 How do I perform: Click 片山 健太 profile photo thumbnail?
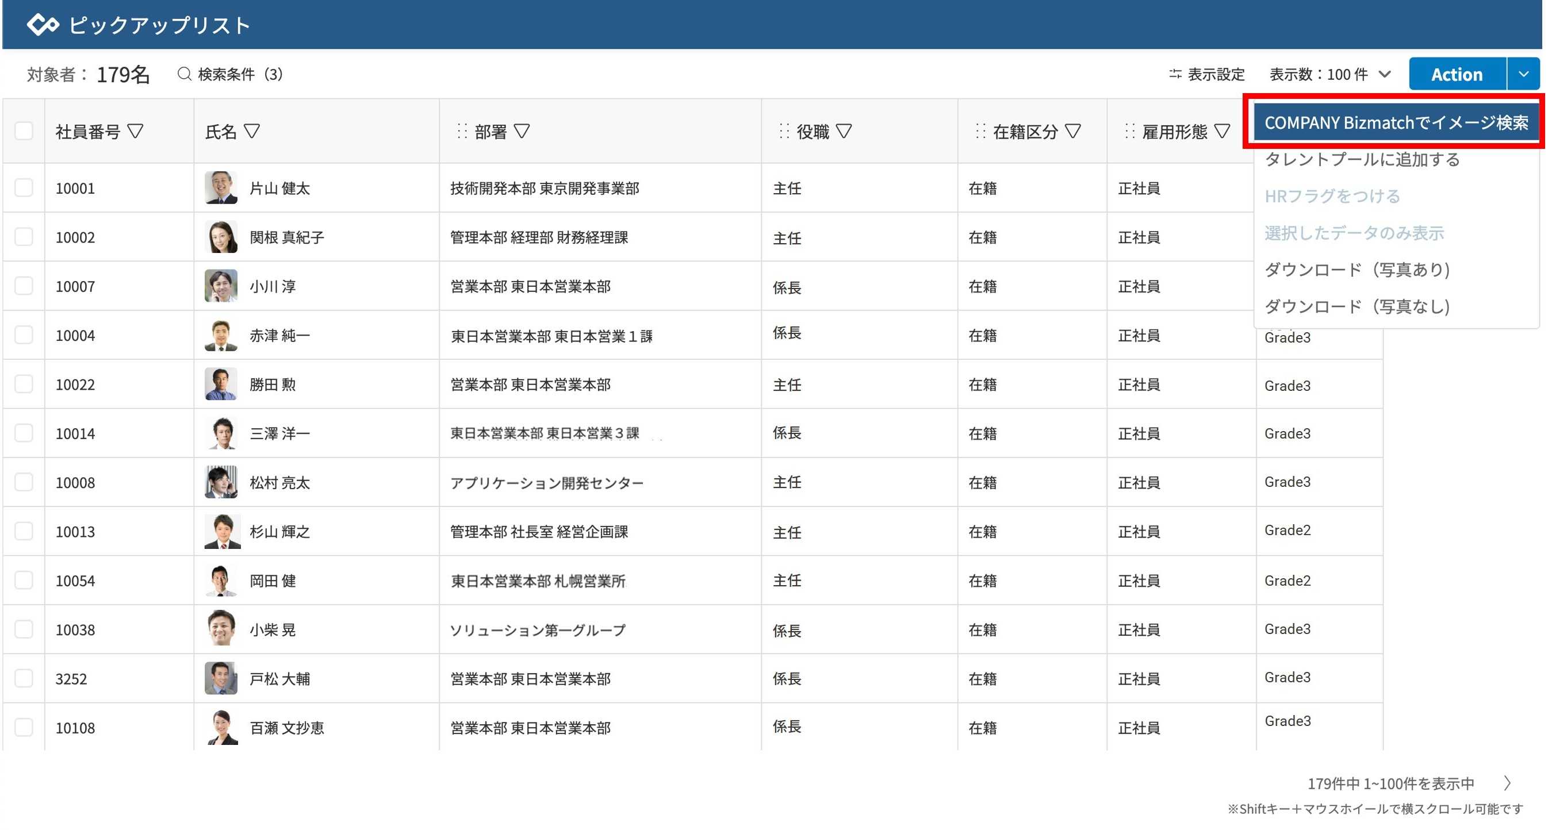tap(221, 188)
